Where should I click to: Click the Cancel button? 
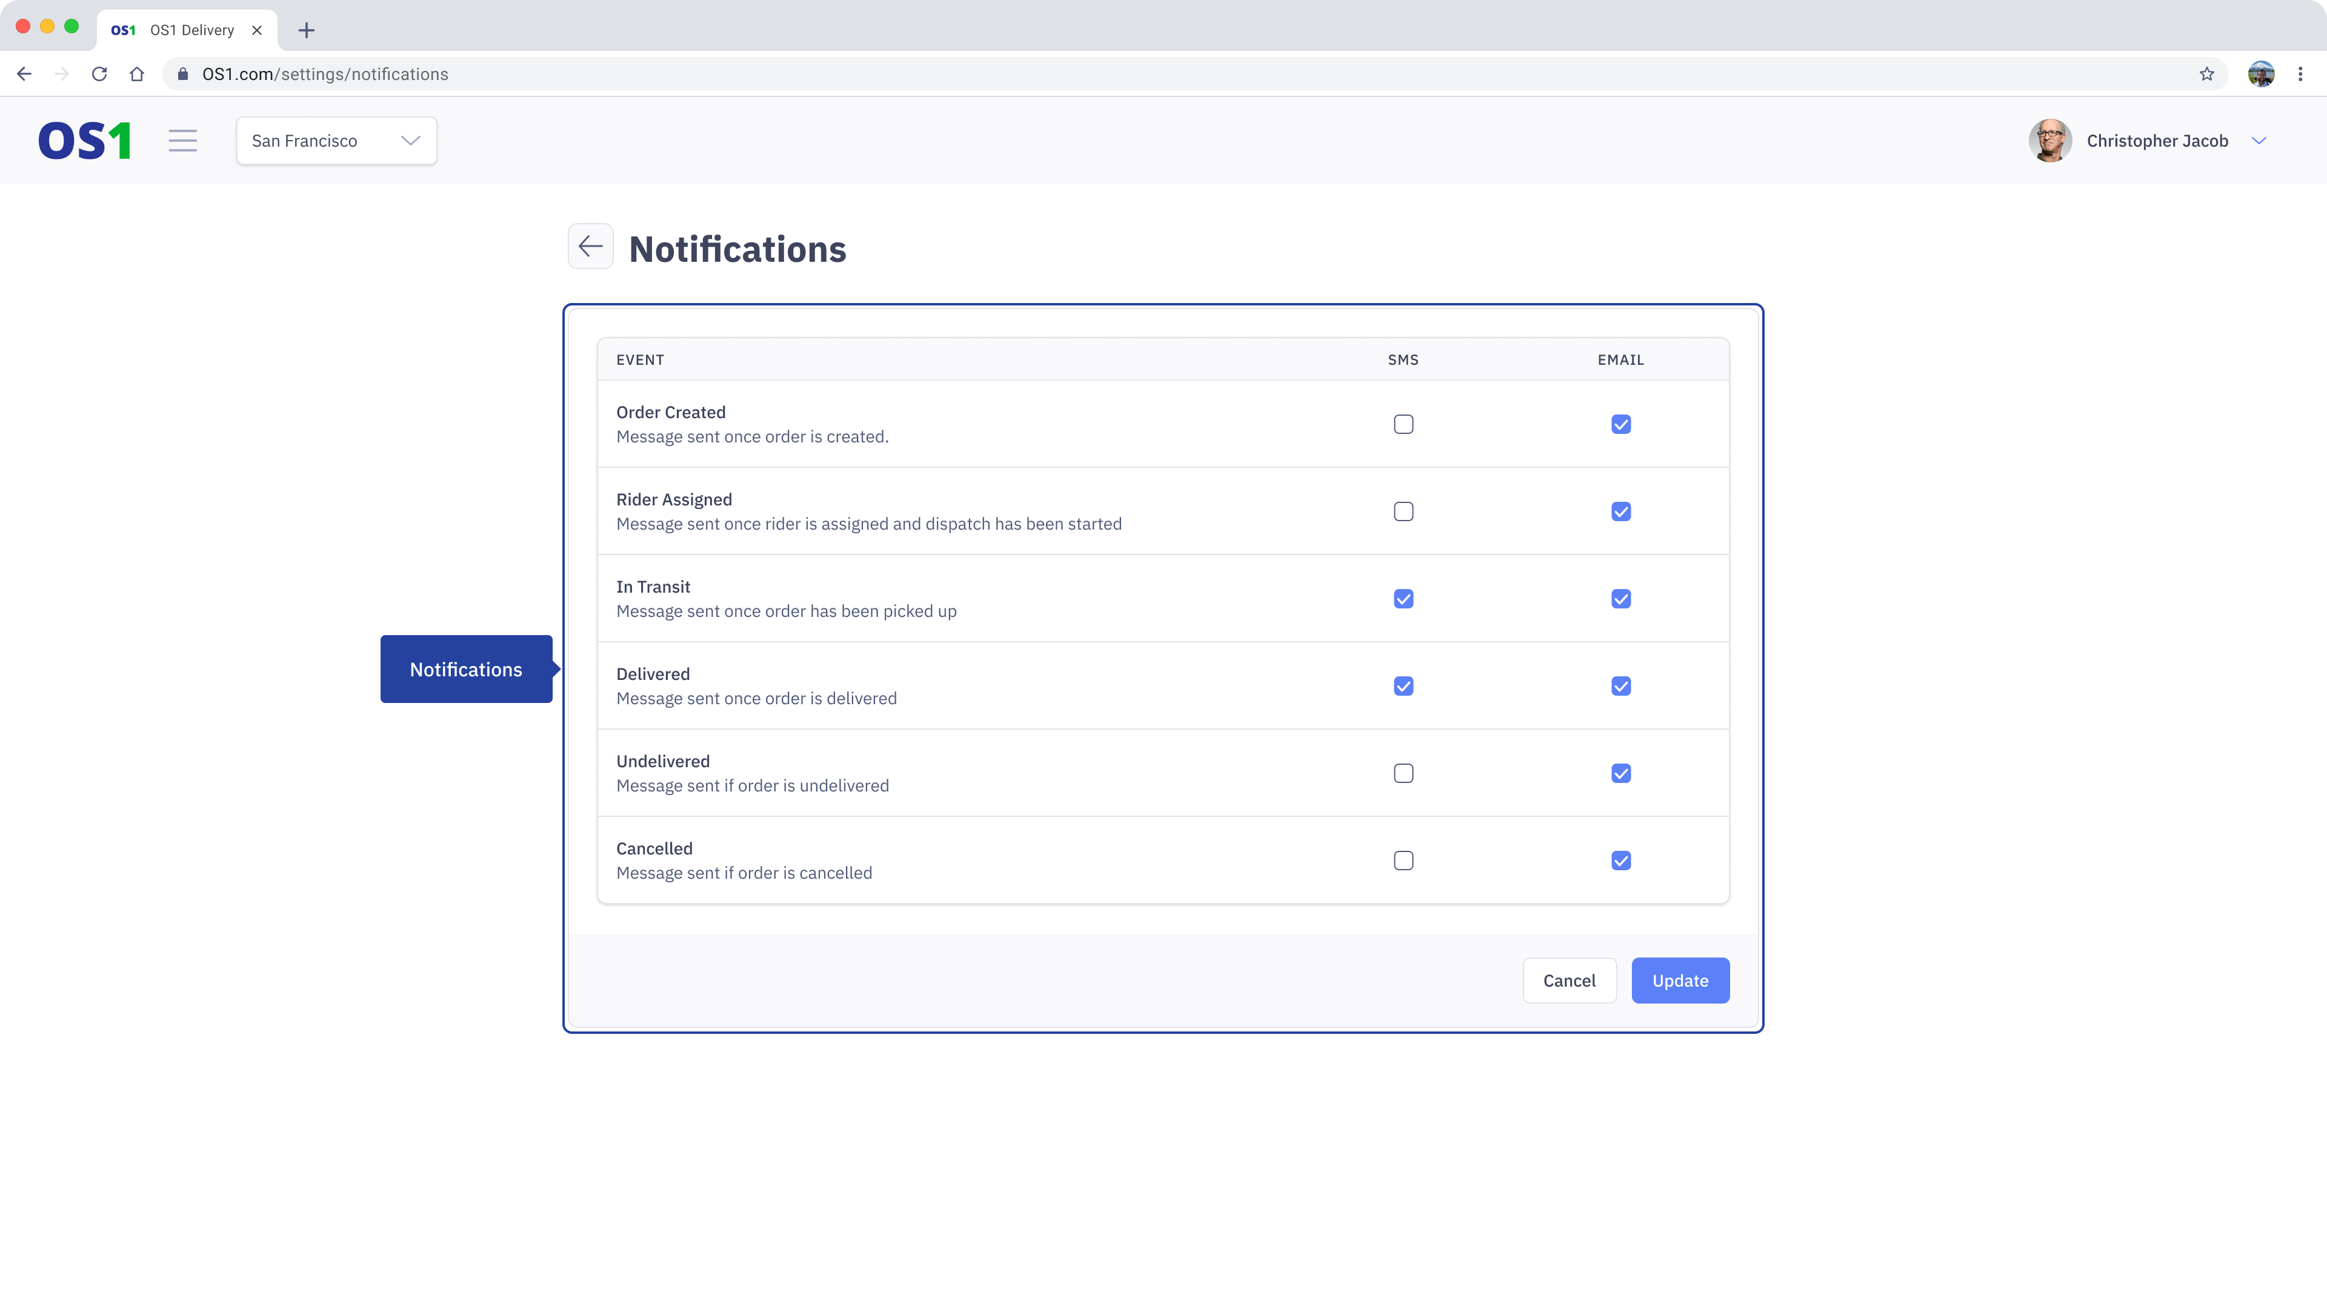1569,980
